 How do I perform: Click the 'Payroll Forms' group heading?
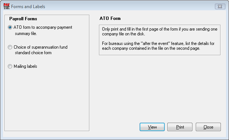tap(23, 19)
